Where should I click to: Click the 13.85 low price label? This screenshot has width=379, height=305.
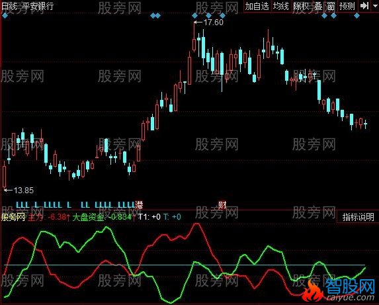click(24, 191)
